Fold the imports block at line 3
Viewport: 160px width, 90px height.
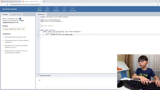click(x=39, y=20)
